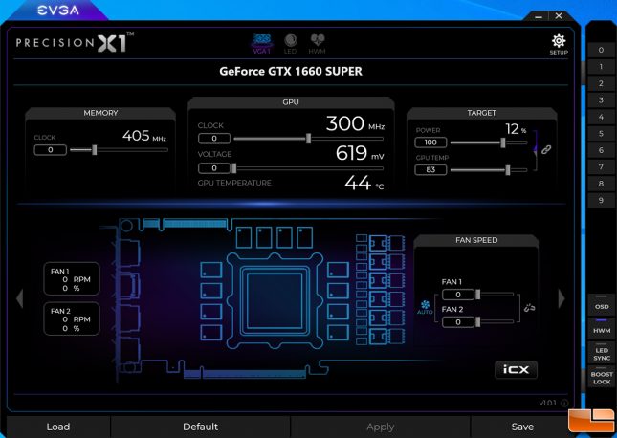The width and height of the screenshot is (617, 438).
Task: Click the GPU voltage offset field
Action: point(214,168)
